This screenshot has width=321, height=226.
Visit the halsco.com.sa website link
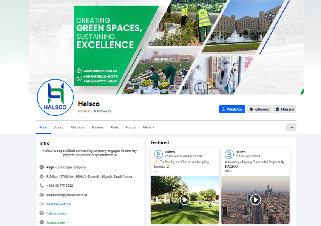57,213
